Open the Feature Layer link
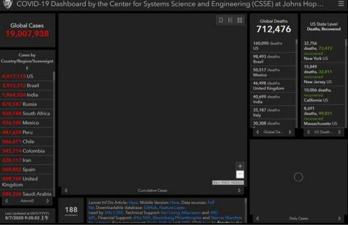Screen dimensions: 348x226 pyautogui.click(x=172, y=208)
